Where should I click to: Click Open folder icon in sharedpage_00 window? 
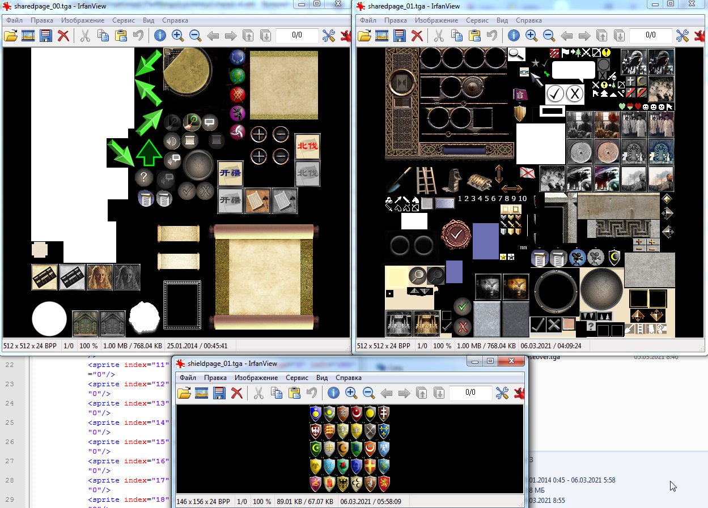pos(10,36)
